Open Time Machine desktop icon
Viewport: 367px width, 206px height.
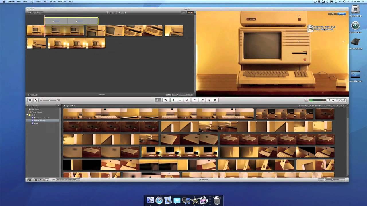pos(355,27)
